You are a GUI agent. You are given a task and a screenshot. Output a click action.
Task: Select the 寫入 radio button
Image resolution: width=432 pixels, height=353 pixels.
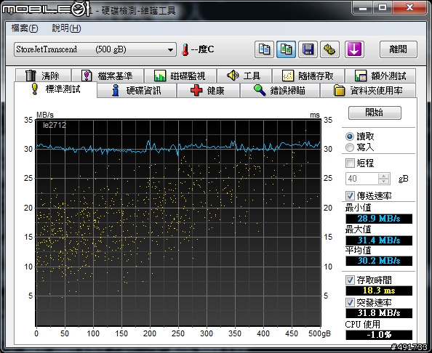pos(350,147)
